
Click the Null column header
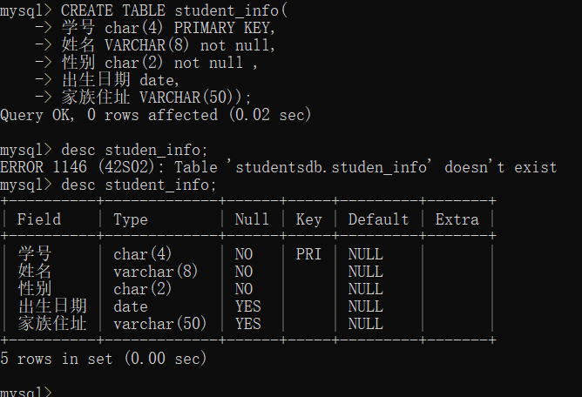coord(252,219)
